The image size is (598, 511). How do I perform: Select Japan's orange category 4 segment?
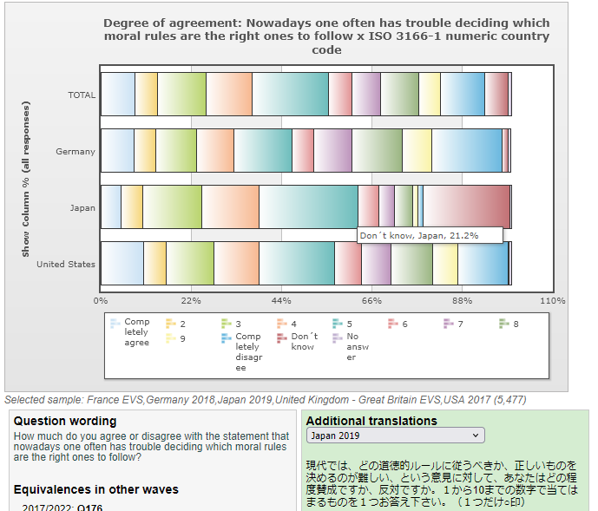pyautogui.click(x=230, y=206)
